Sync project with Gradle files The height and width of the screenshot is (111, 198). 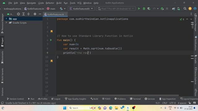(174, 9)
